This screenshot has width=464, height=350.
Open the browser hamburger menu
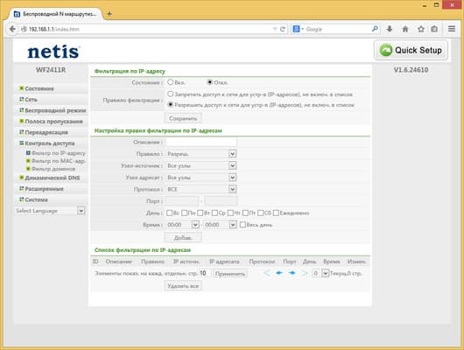click(452, 29)
